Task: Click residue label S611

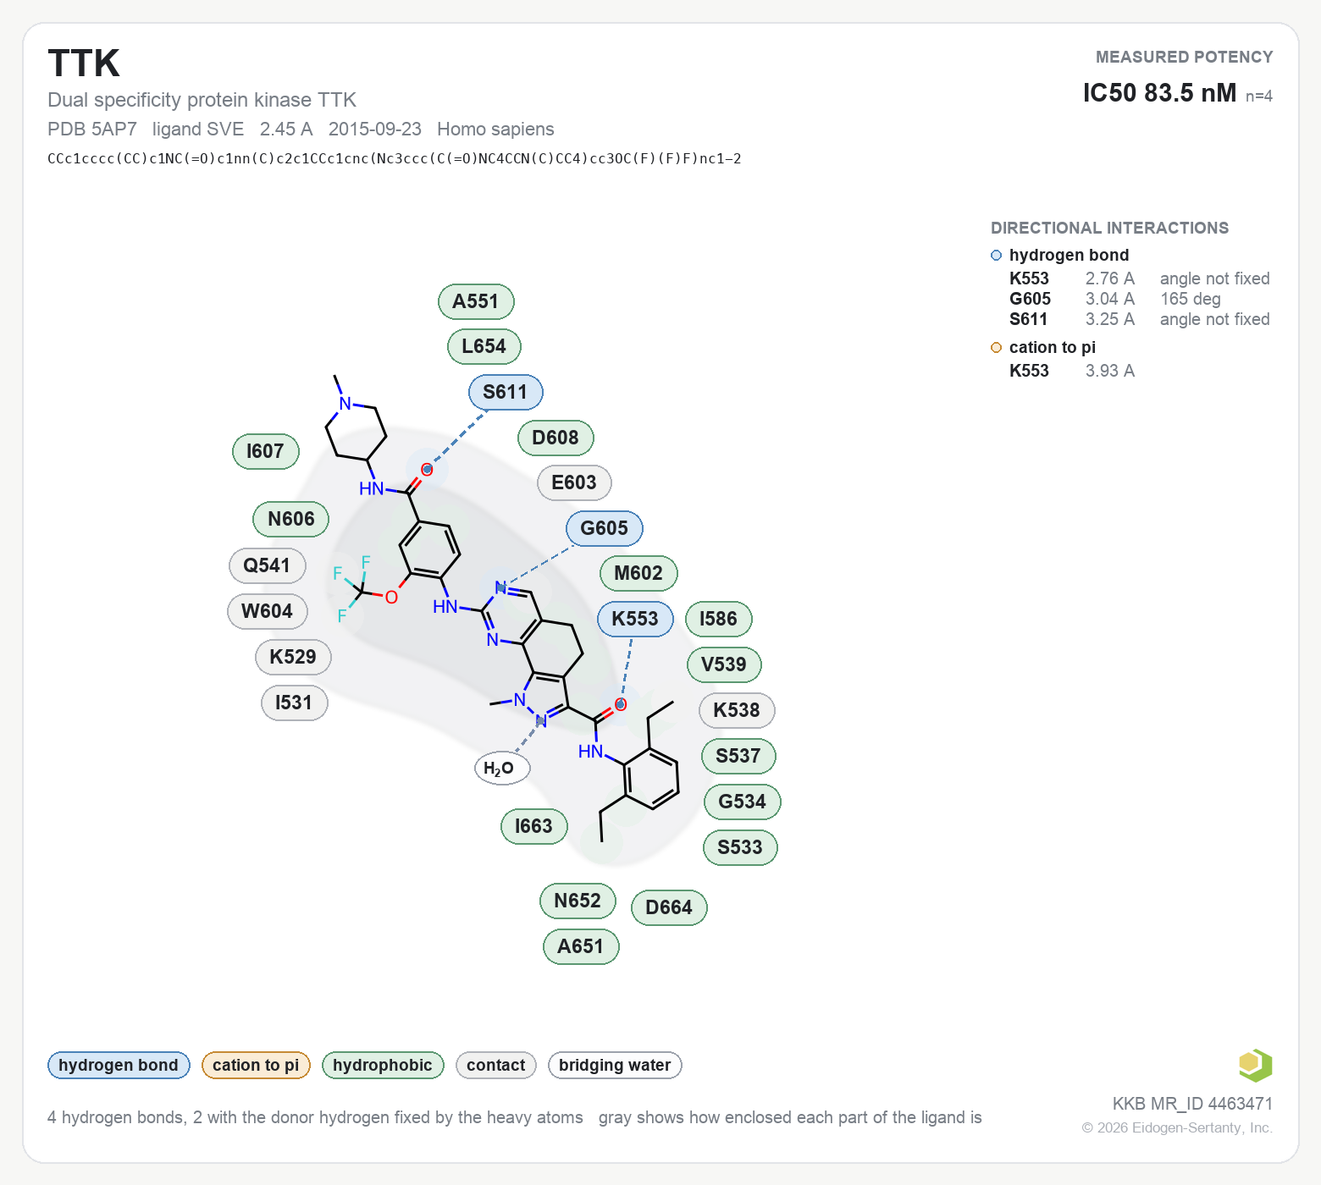Action: [x=506, y=392]
